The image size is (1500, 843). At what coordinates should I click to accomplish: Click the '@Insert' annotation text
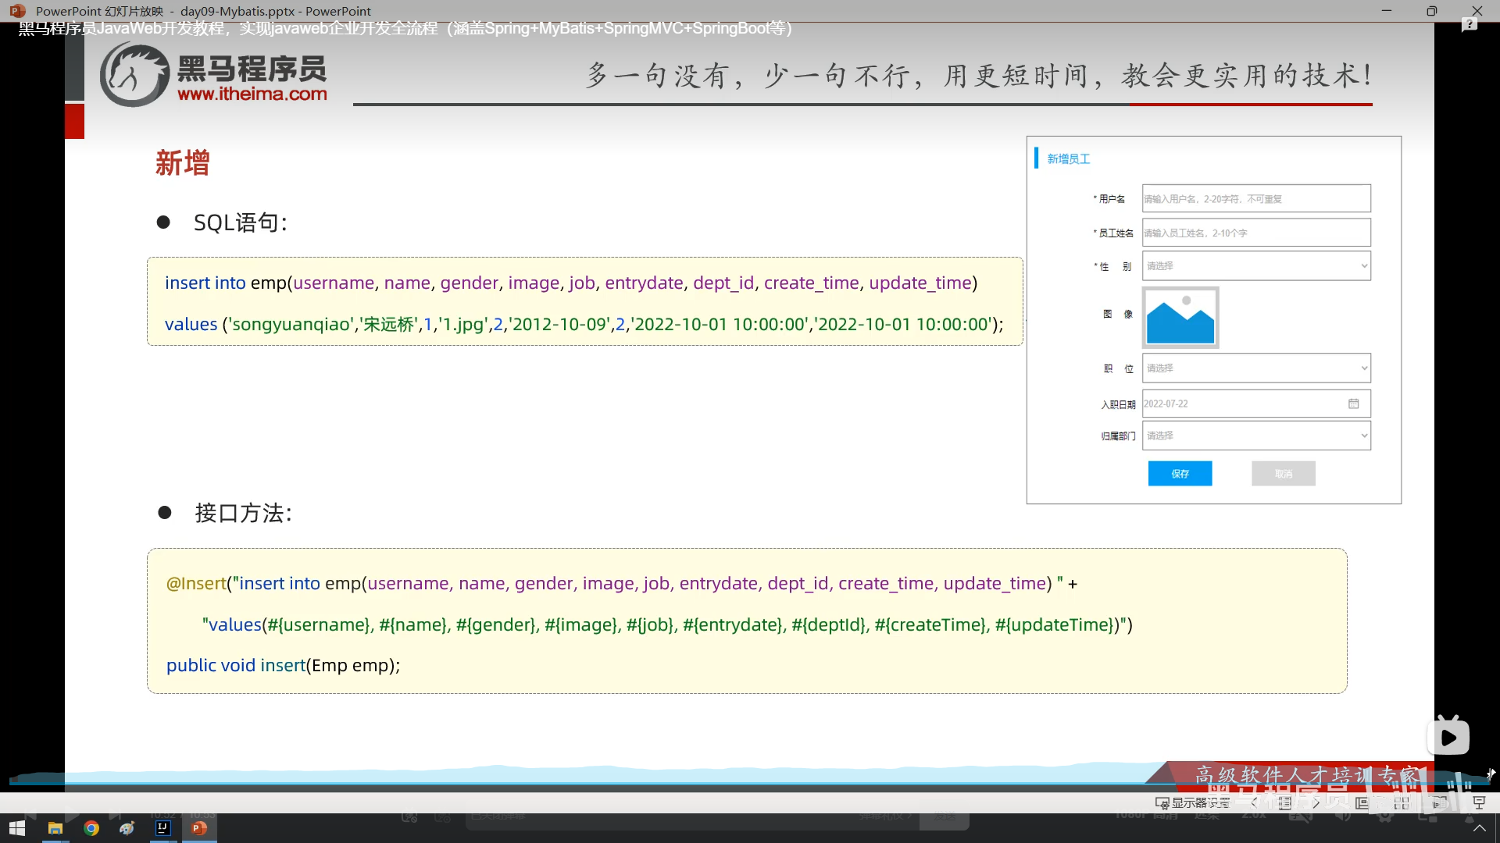(x=196, y=583)
